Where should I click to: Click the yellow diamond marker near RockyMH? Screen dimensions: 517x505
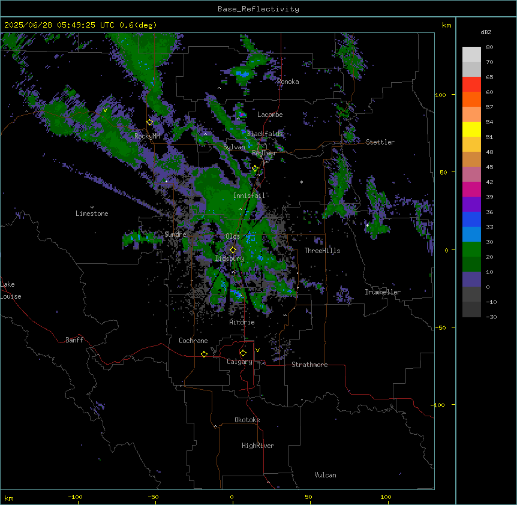150,122
